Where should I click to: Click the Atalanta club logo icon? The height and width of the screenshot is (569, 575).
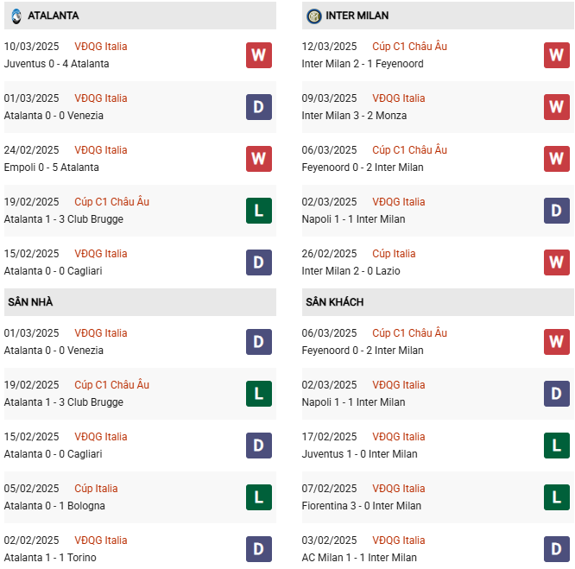tap(16, 16)
